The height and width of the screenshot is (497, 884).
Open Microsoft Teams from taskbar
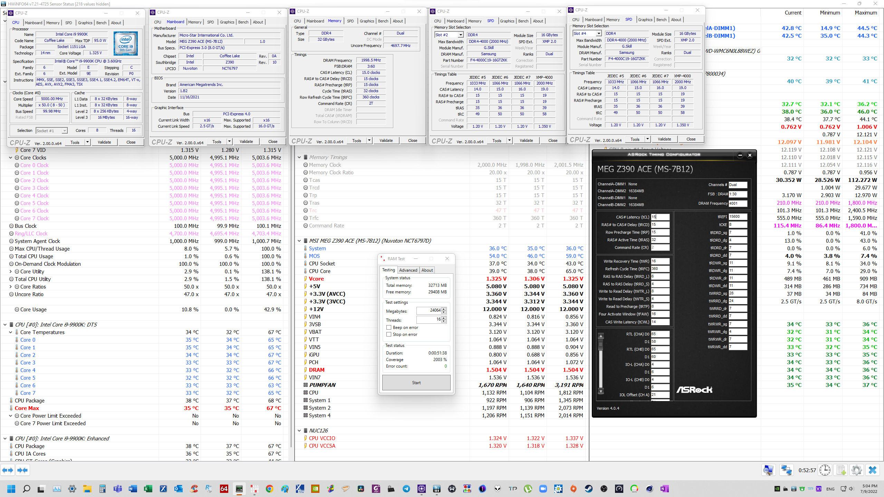[117, 489]
